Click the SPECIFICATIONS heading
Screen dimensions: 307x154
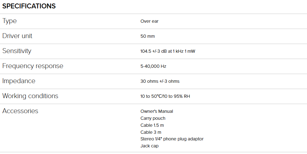coord(29,6)
